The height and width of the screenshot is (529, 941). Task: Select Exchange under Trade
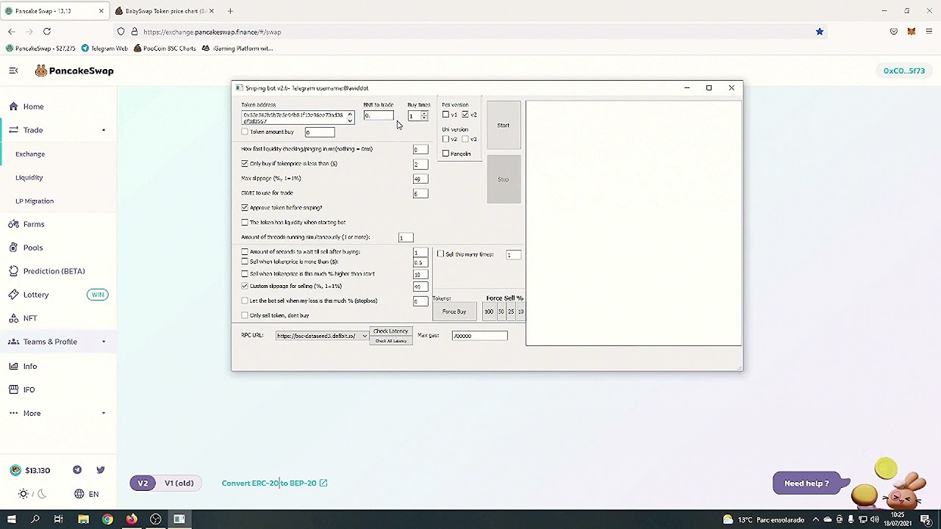coord(30,154)
